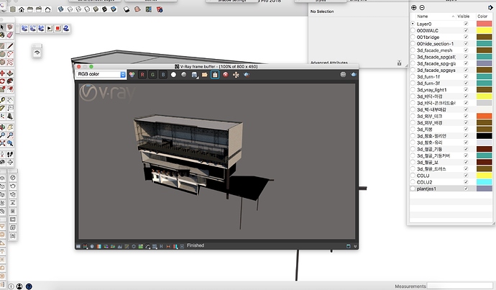Image resolution: width=496 pixels, height=290 pixels.
Task: Toggle the frame buffer history button H
Action: 161,246
